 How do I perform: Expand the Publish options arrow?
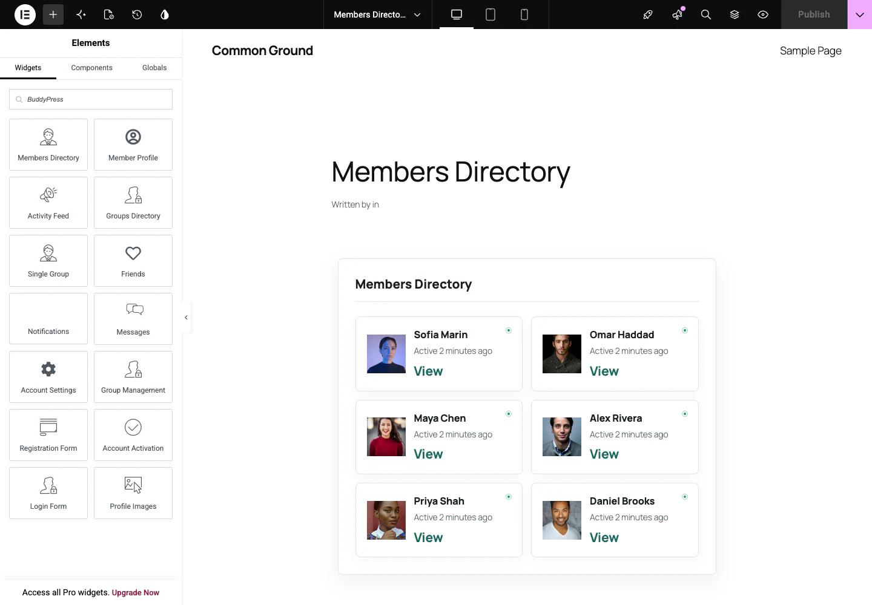pos(860,15)
